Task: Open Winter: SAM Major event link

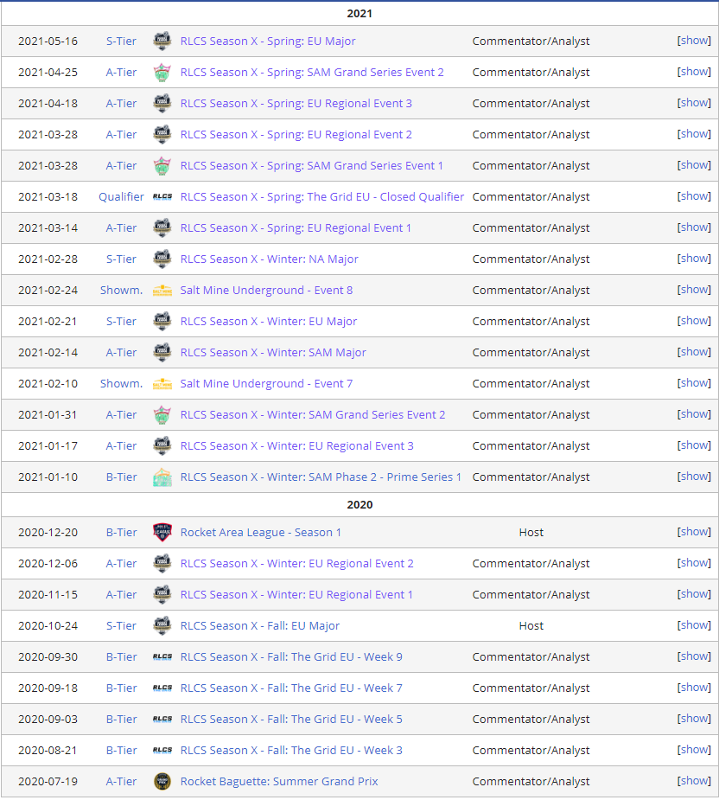Action: [x=273, y=353]
